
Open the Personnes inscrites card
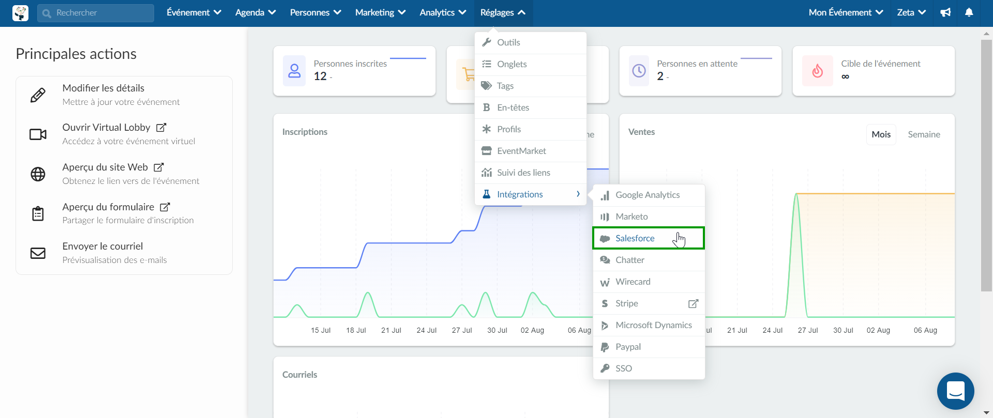click(x=354, y=71)
